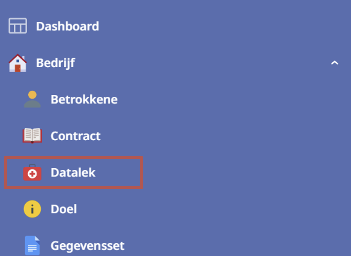Click the Contract open book icon
Image resolution: width=351 pixels, height=256 pixels.
[32, 135]
